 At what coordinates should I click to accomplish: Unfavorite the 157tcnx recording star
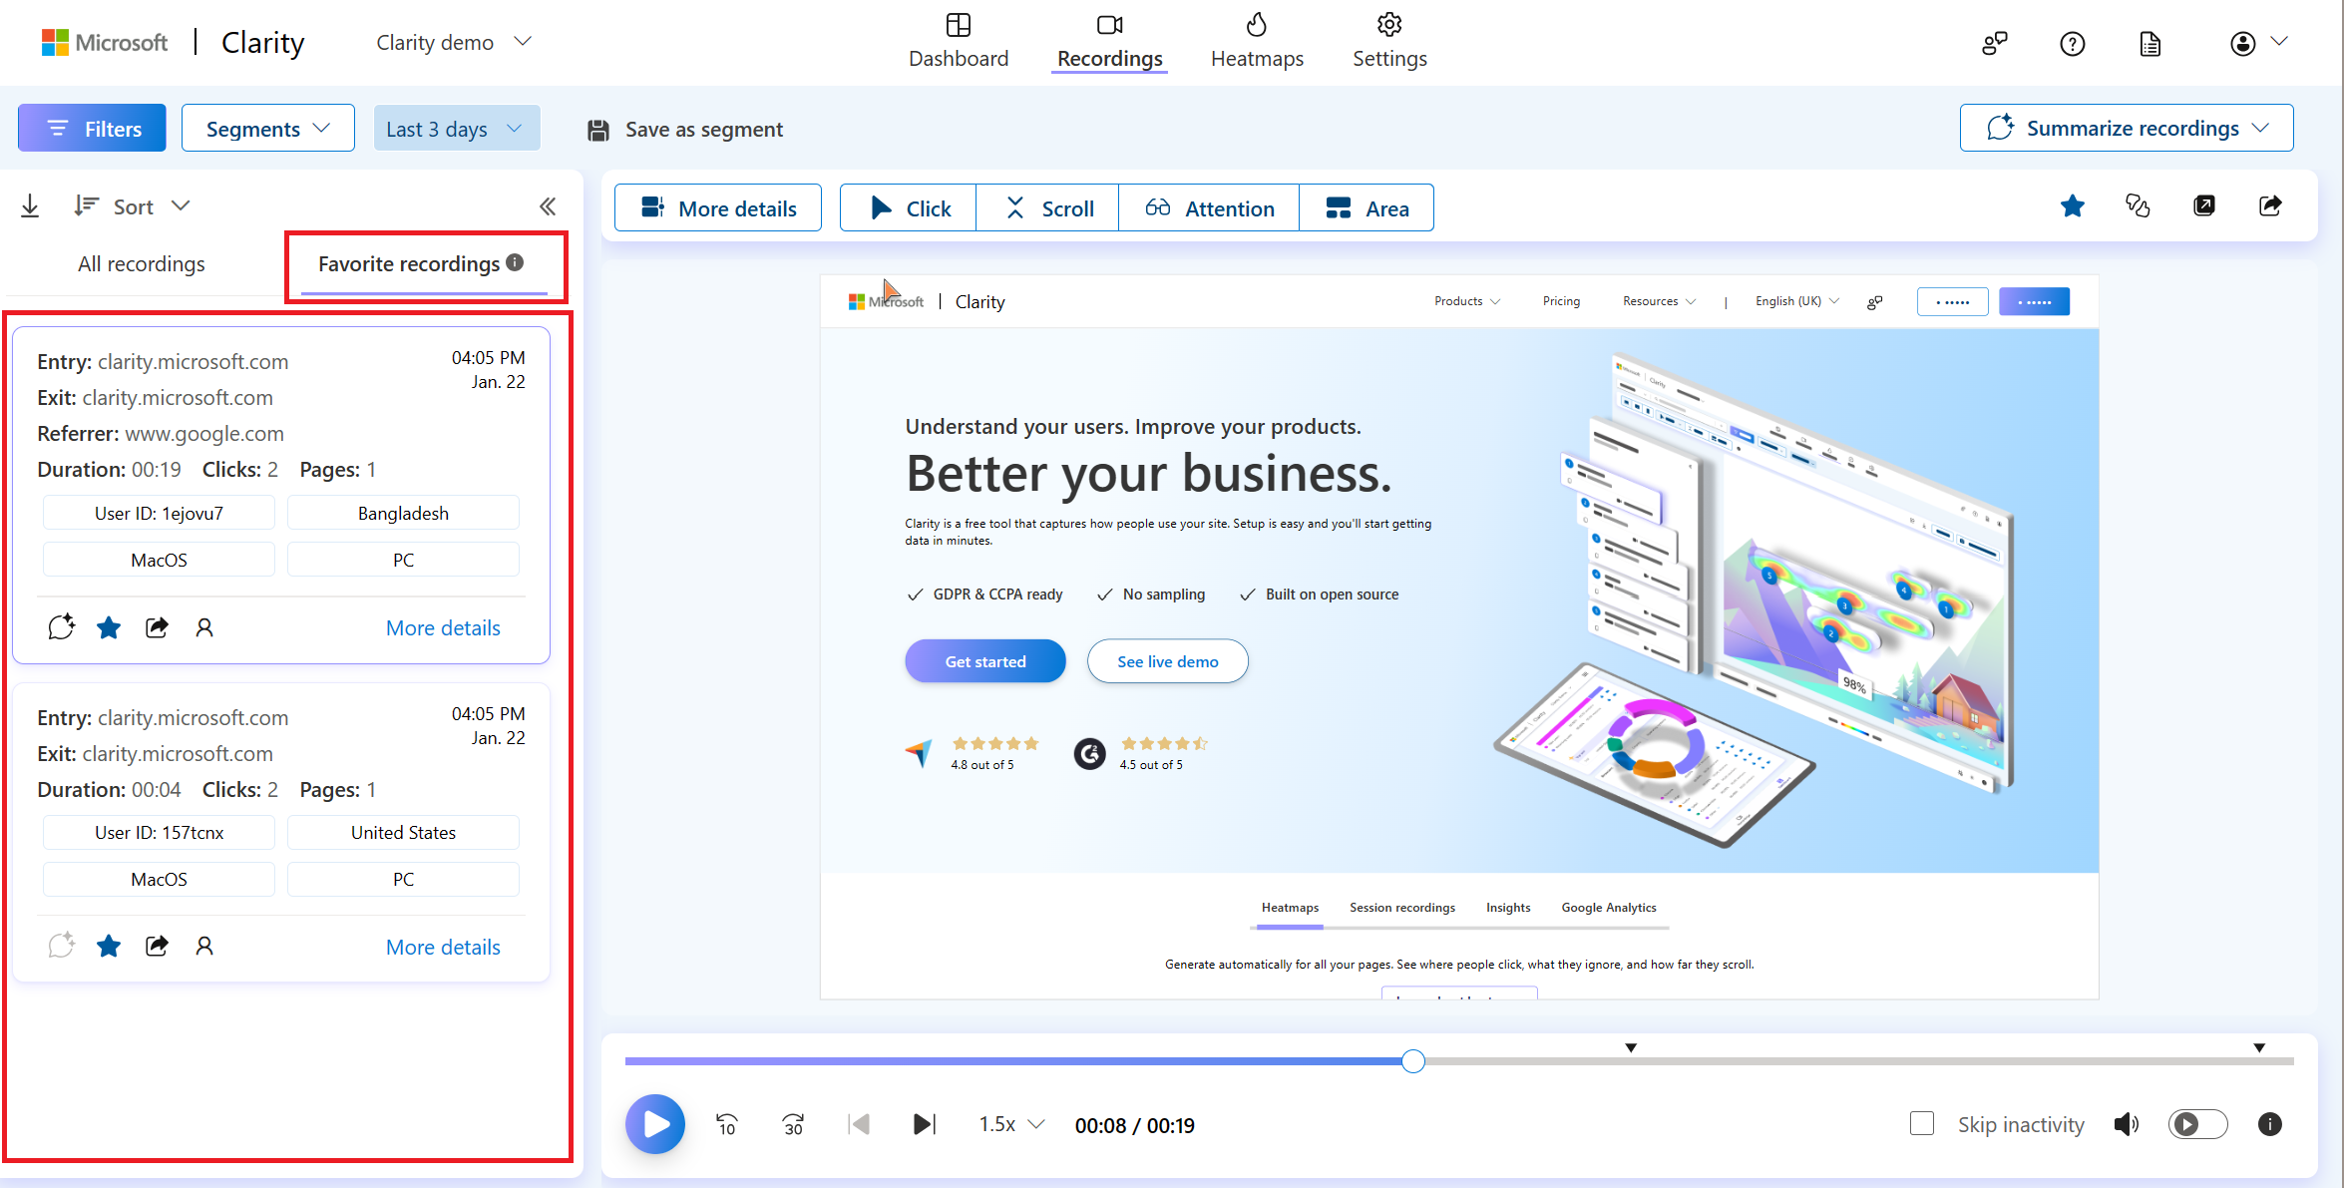click(x=109, y=945)
